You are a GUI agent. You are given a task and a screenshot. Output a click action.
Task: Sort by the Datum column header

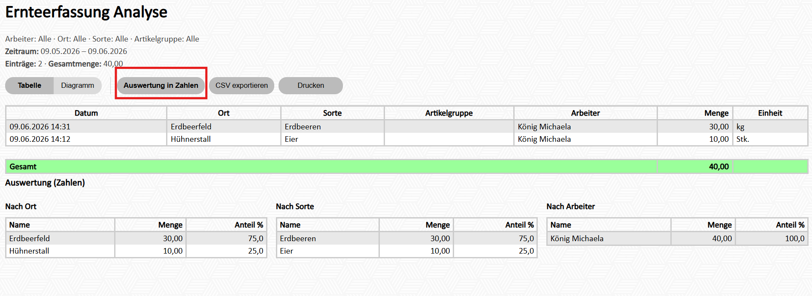click(86, 113)
